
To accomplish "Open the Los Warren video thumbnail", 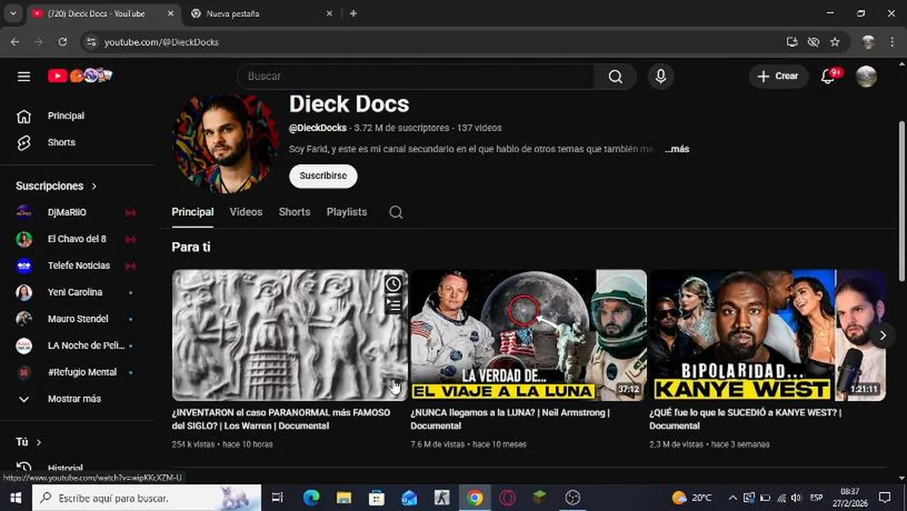I will coord(290,335).
